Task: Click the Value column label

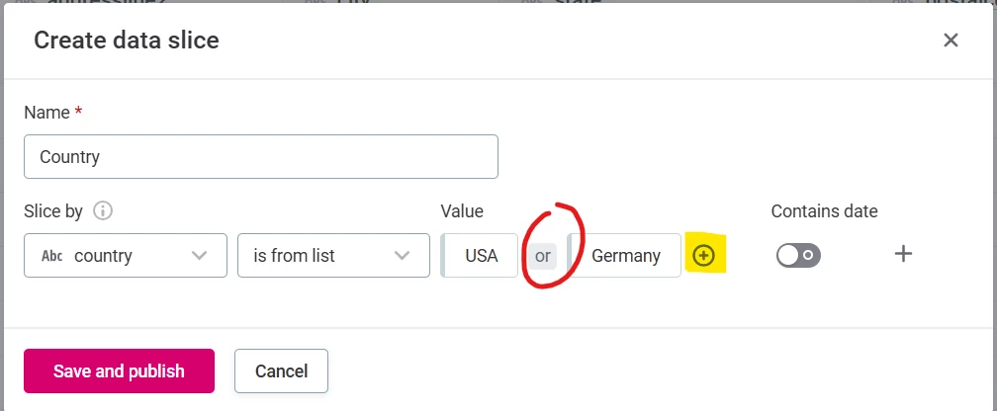Action: point(462,211)
